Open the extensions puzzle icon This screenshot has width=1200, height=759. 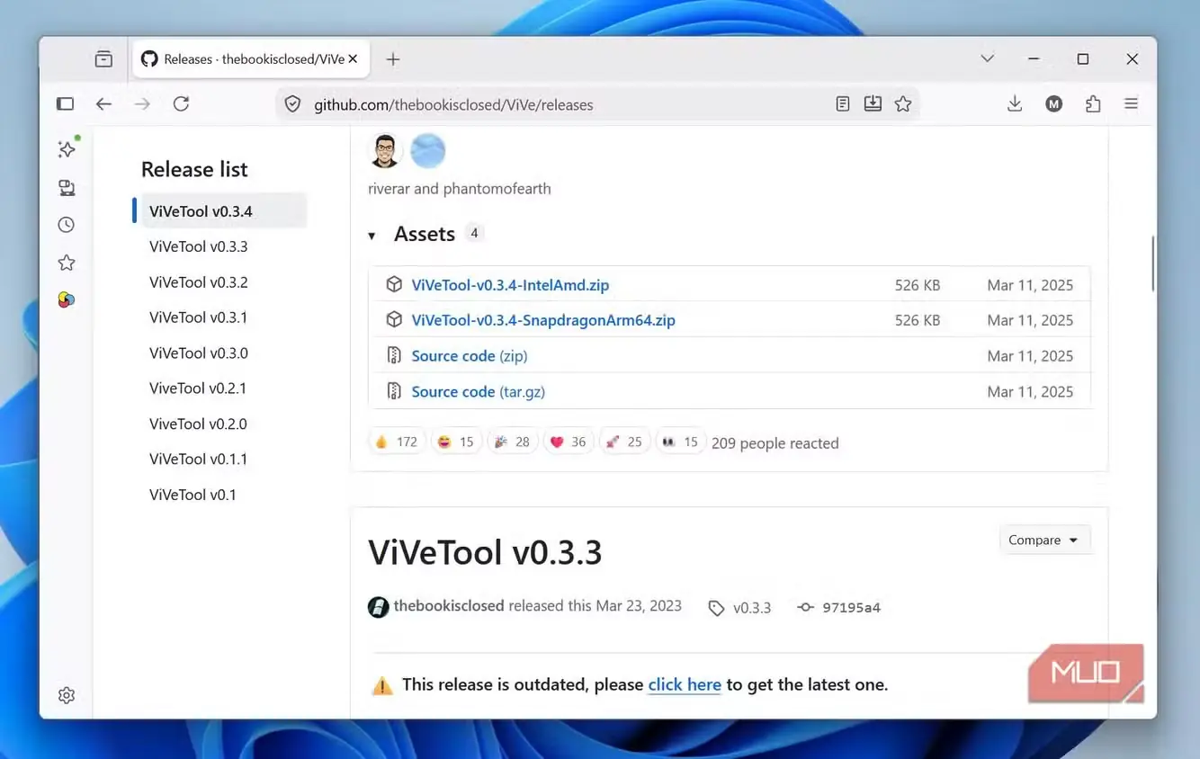point(1093,104)
